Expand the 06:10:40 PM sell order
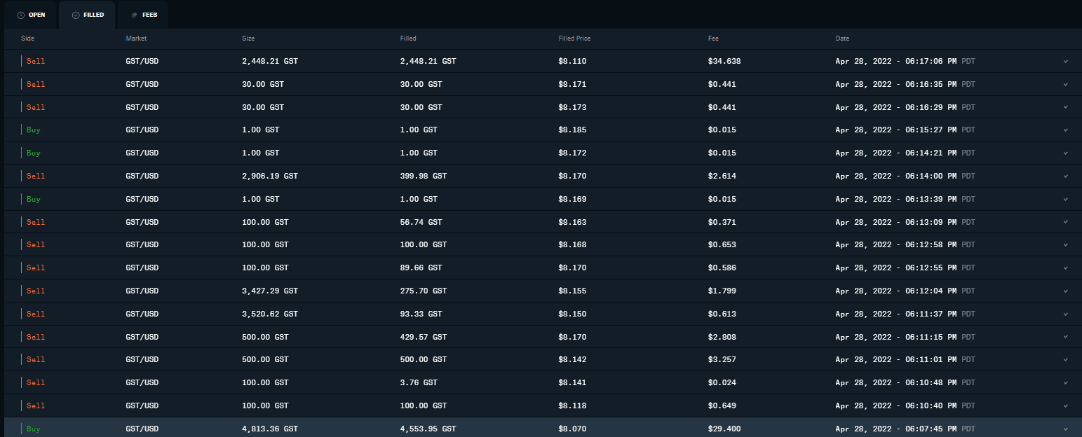1082x437 pixels. [1065, 405]
